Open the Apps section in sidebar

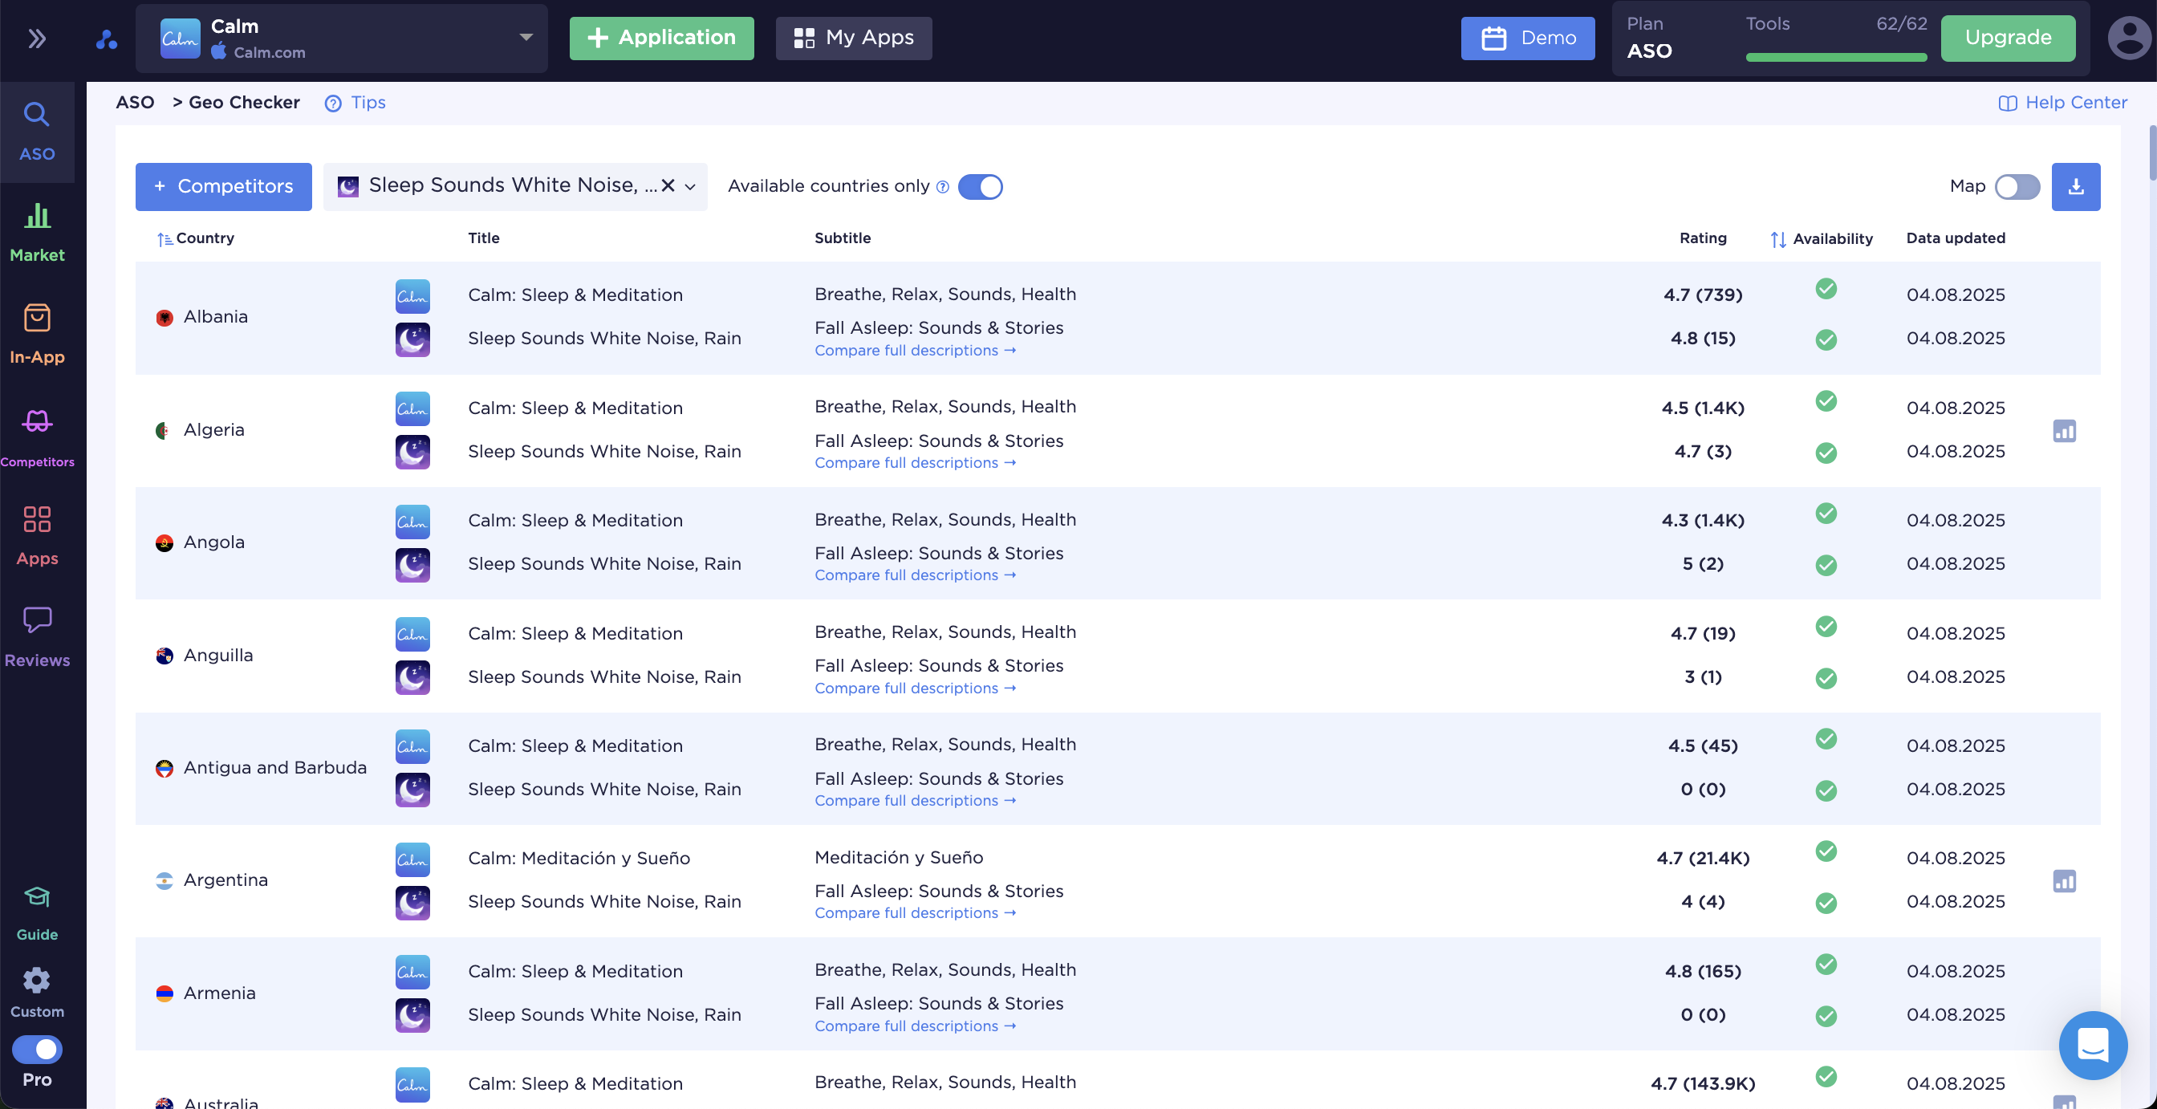click(x=37, y=536)
